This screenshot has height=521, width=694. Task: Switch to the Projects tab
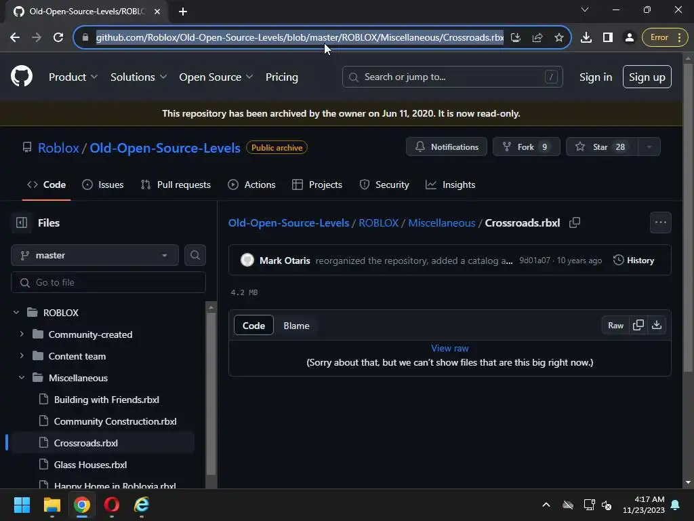[317, 185]
